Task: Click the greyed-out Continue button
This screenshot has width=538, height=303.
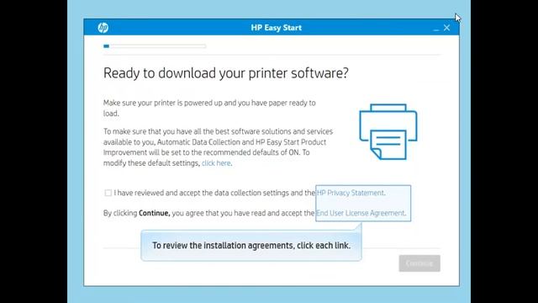Action: pos(419,263)
